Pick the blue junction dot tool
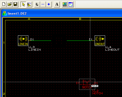 [x=49, y=4]
